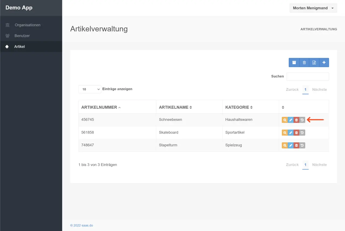Click the history icon in the Skateboard row
The width and height of the screenshot is (345, 231).
pyautogui.click(x=302, y=132)
